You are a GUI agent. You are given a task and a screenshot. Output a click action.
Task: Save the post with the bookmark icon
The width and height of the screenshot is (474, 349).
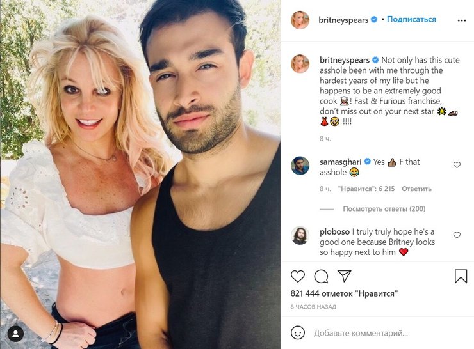pos(461,276)
